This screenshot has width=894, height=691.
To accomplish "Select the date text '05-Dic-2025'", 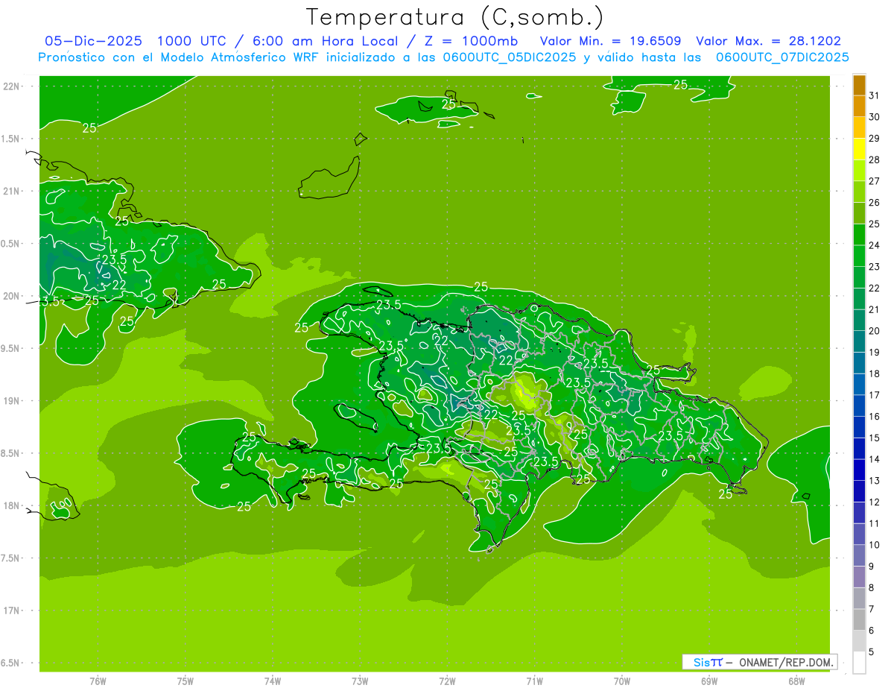I will [x=93, y=41].
